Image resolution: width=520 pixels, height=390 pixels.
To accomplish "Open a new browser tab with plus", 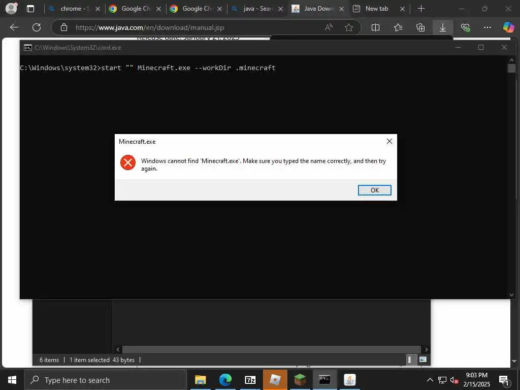I will point(421,9).
